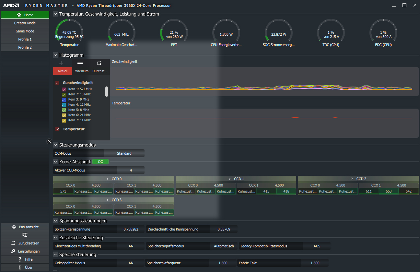Expand the CCD 2 header
The width and height of the screenshot is (420, 272).
point(358,179)
